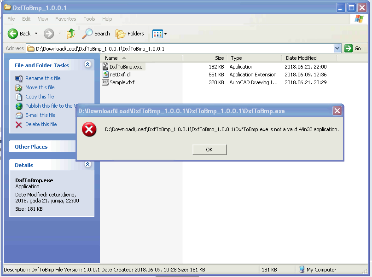Collapse the Details panel chevron
This screenshot has height=277, width=372.
[87, 164]
